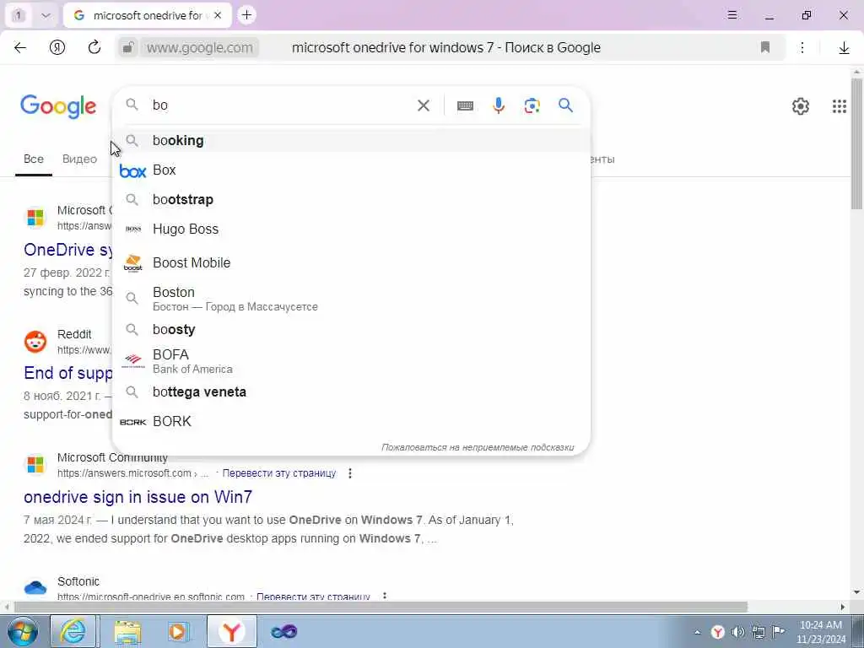Click the address bar page title text

445,48
